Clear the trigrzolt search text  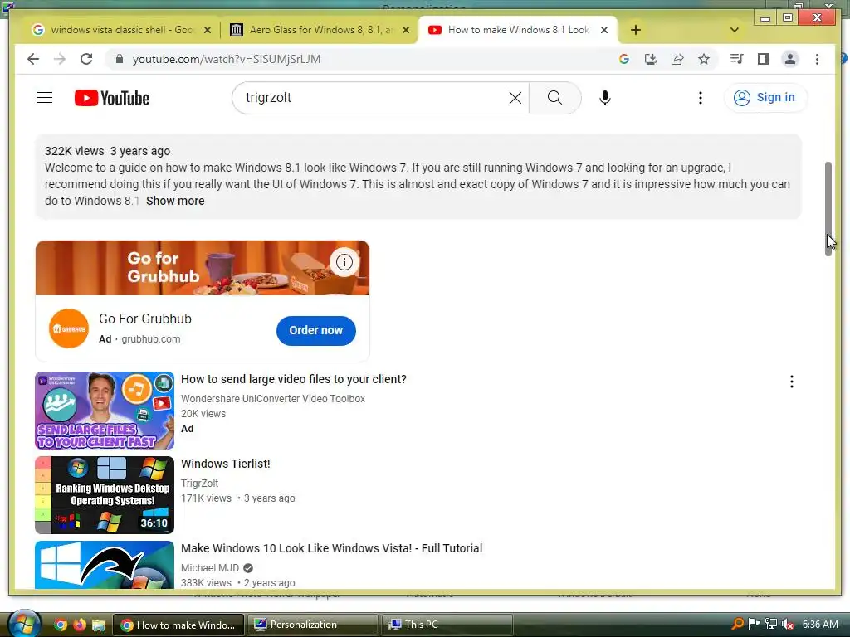point(515,98)
